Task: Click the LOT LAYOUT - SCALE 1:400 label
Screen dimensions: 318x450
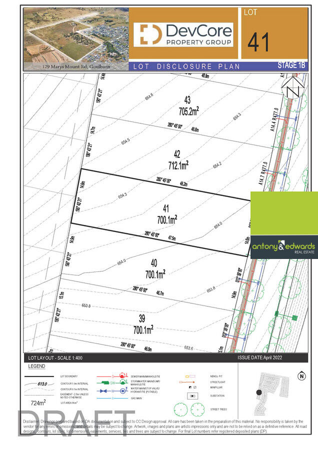Action: coord(55,358)
